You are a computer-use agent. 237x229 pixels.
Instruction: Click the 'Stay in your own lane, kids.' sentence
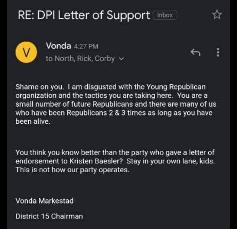pyautogui.click(x=171, y=161)
